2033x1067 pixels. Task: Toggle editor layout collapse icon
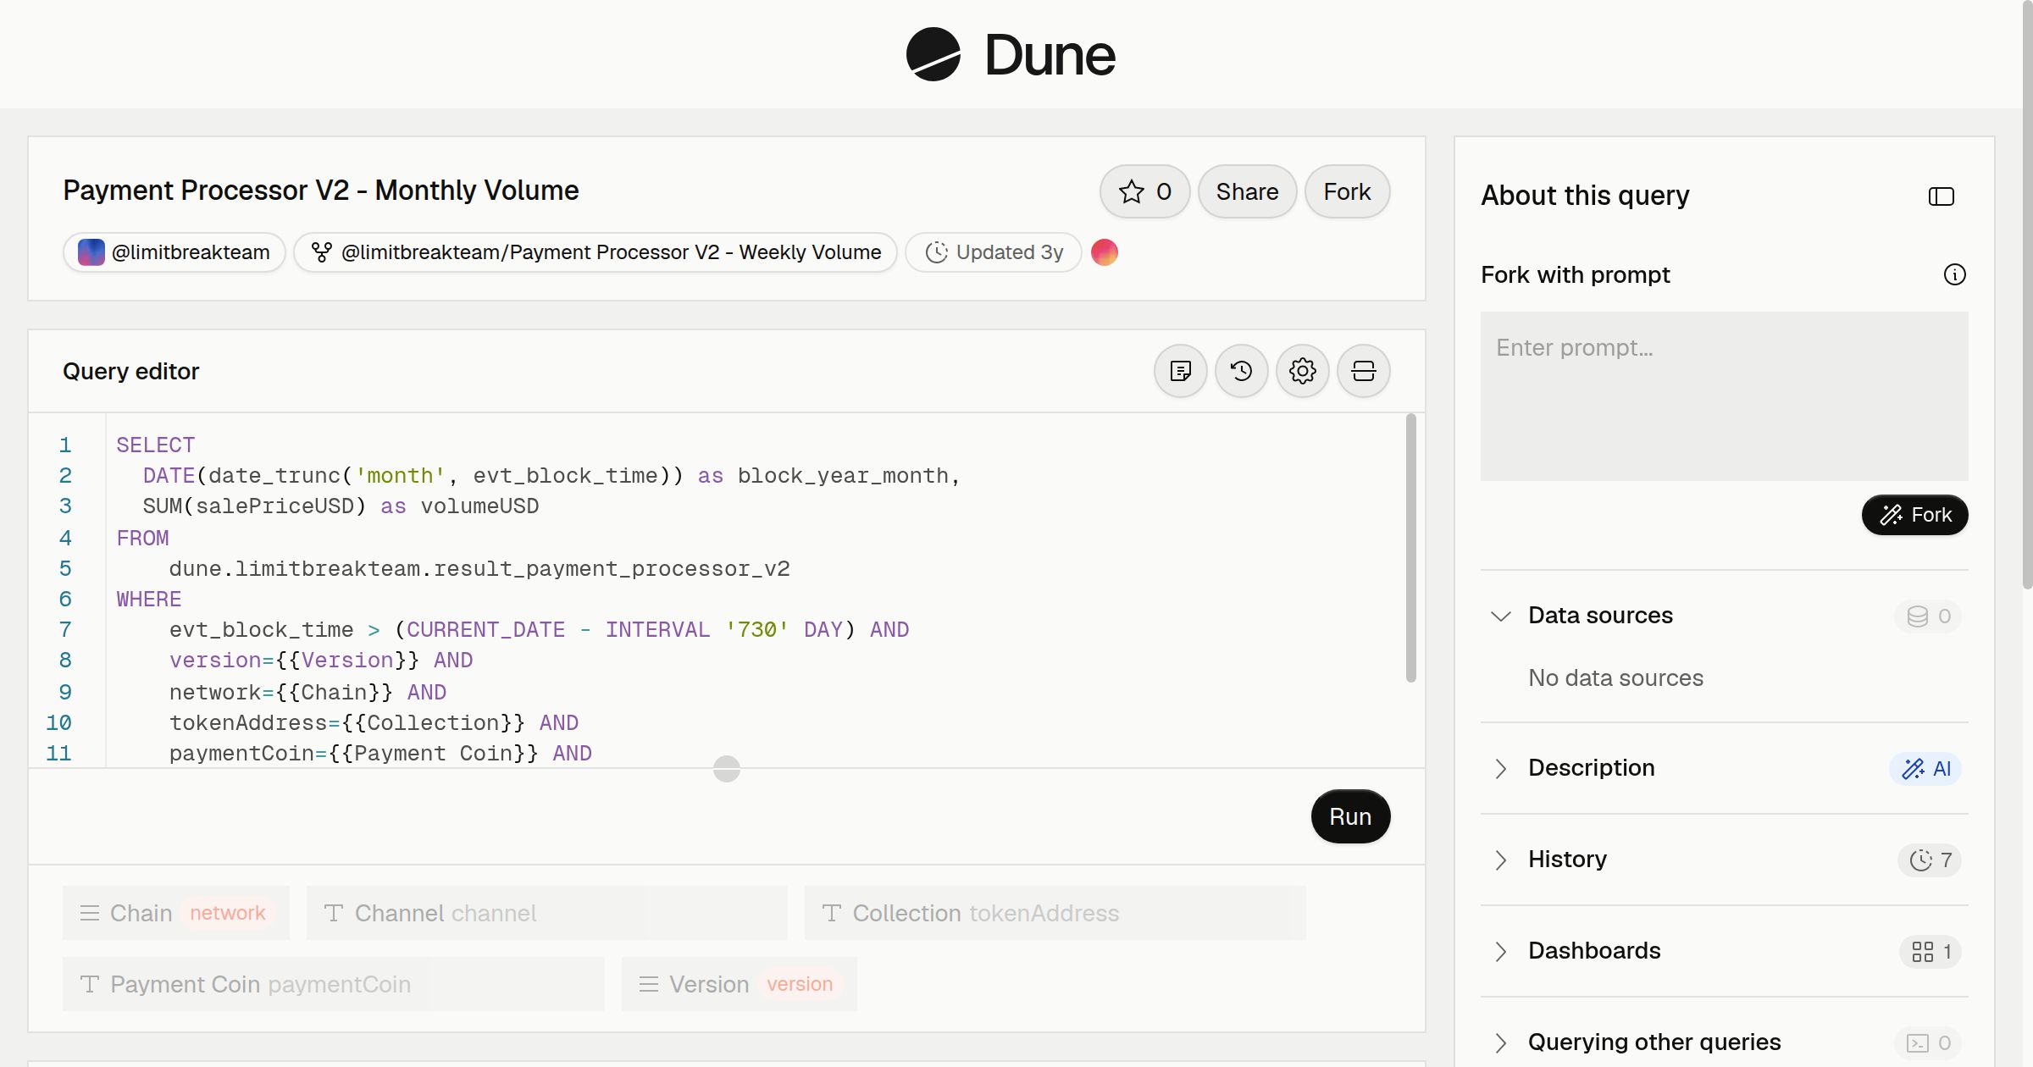pyautogui.click(x=1363, y=371)
